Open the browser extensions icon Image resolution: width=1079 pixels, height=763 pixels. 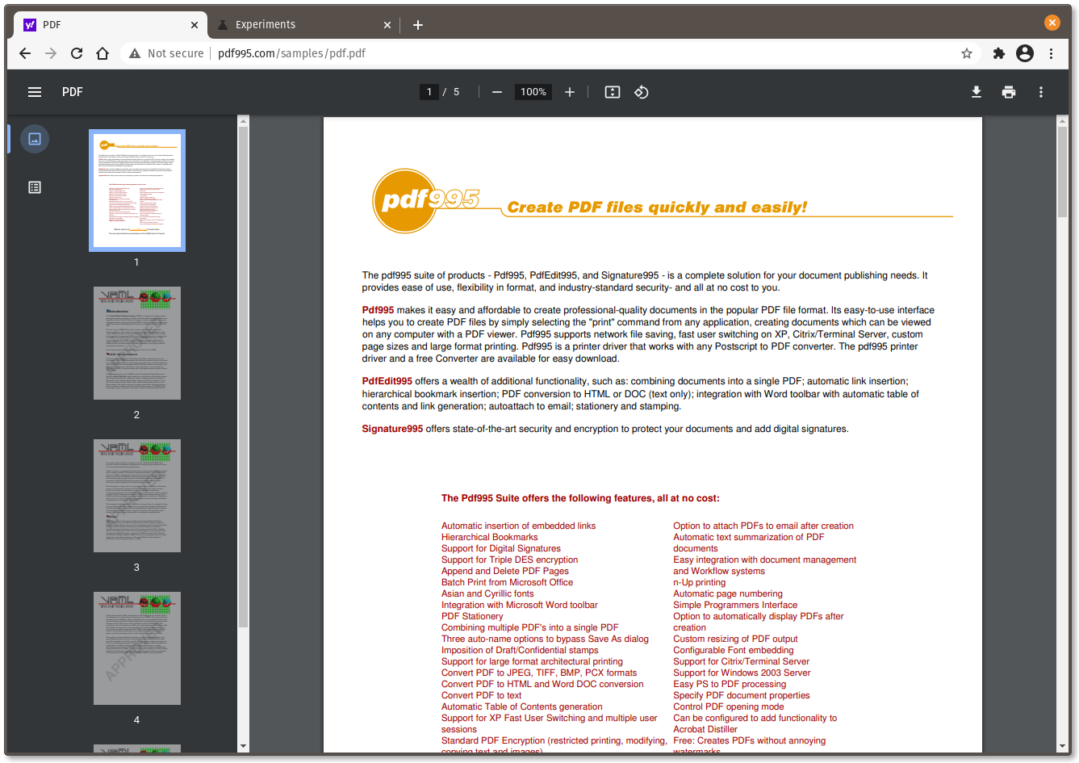point(998,53)
